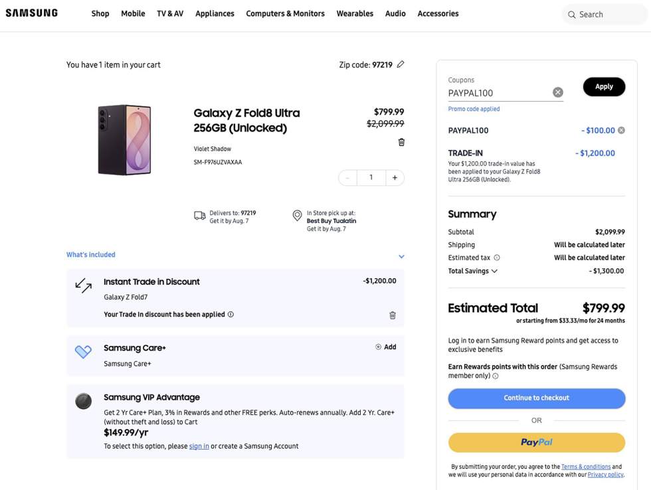Click the zip code 97219 at top
The image size is (651, 490).
point(382,64)
